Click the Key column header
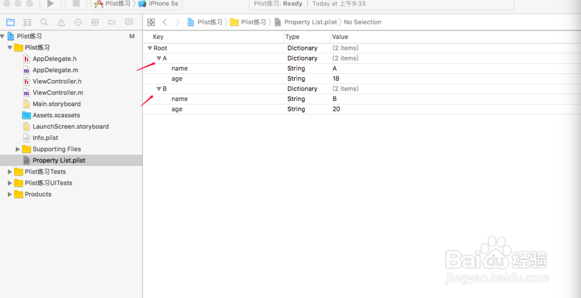581x298 pixels. (158, 37)
